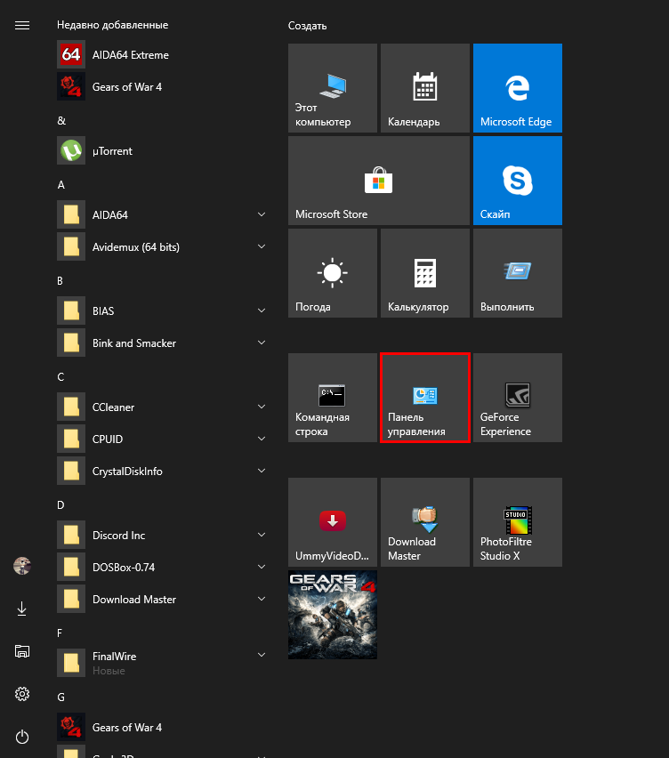Screen dimensions: 669x758
Task: Click the user account avatar
Action: click(22, 566)
